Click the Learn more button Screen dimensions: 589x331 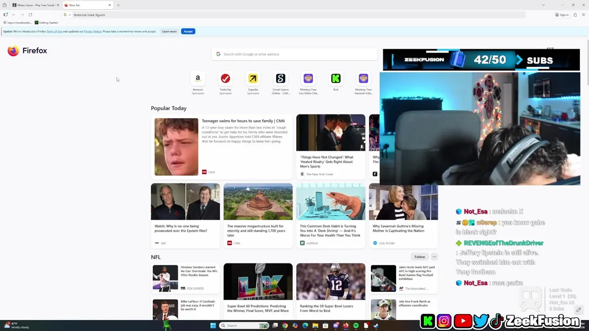click(169, 31)
